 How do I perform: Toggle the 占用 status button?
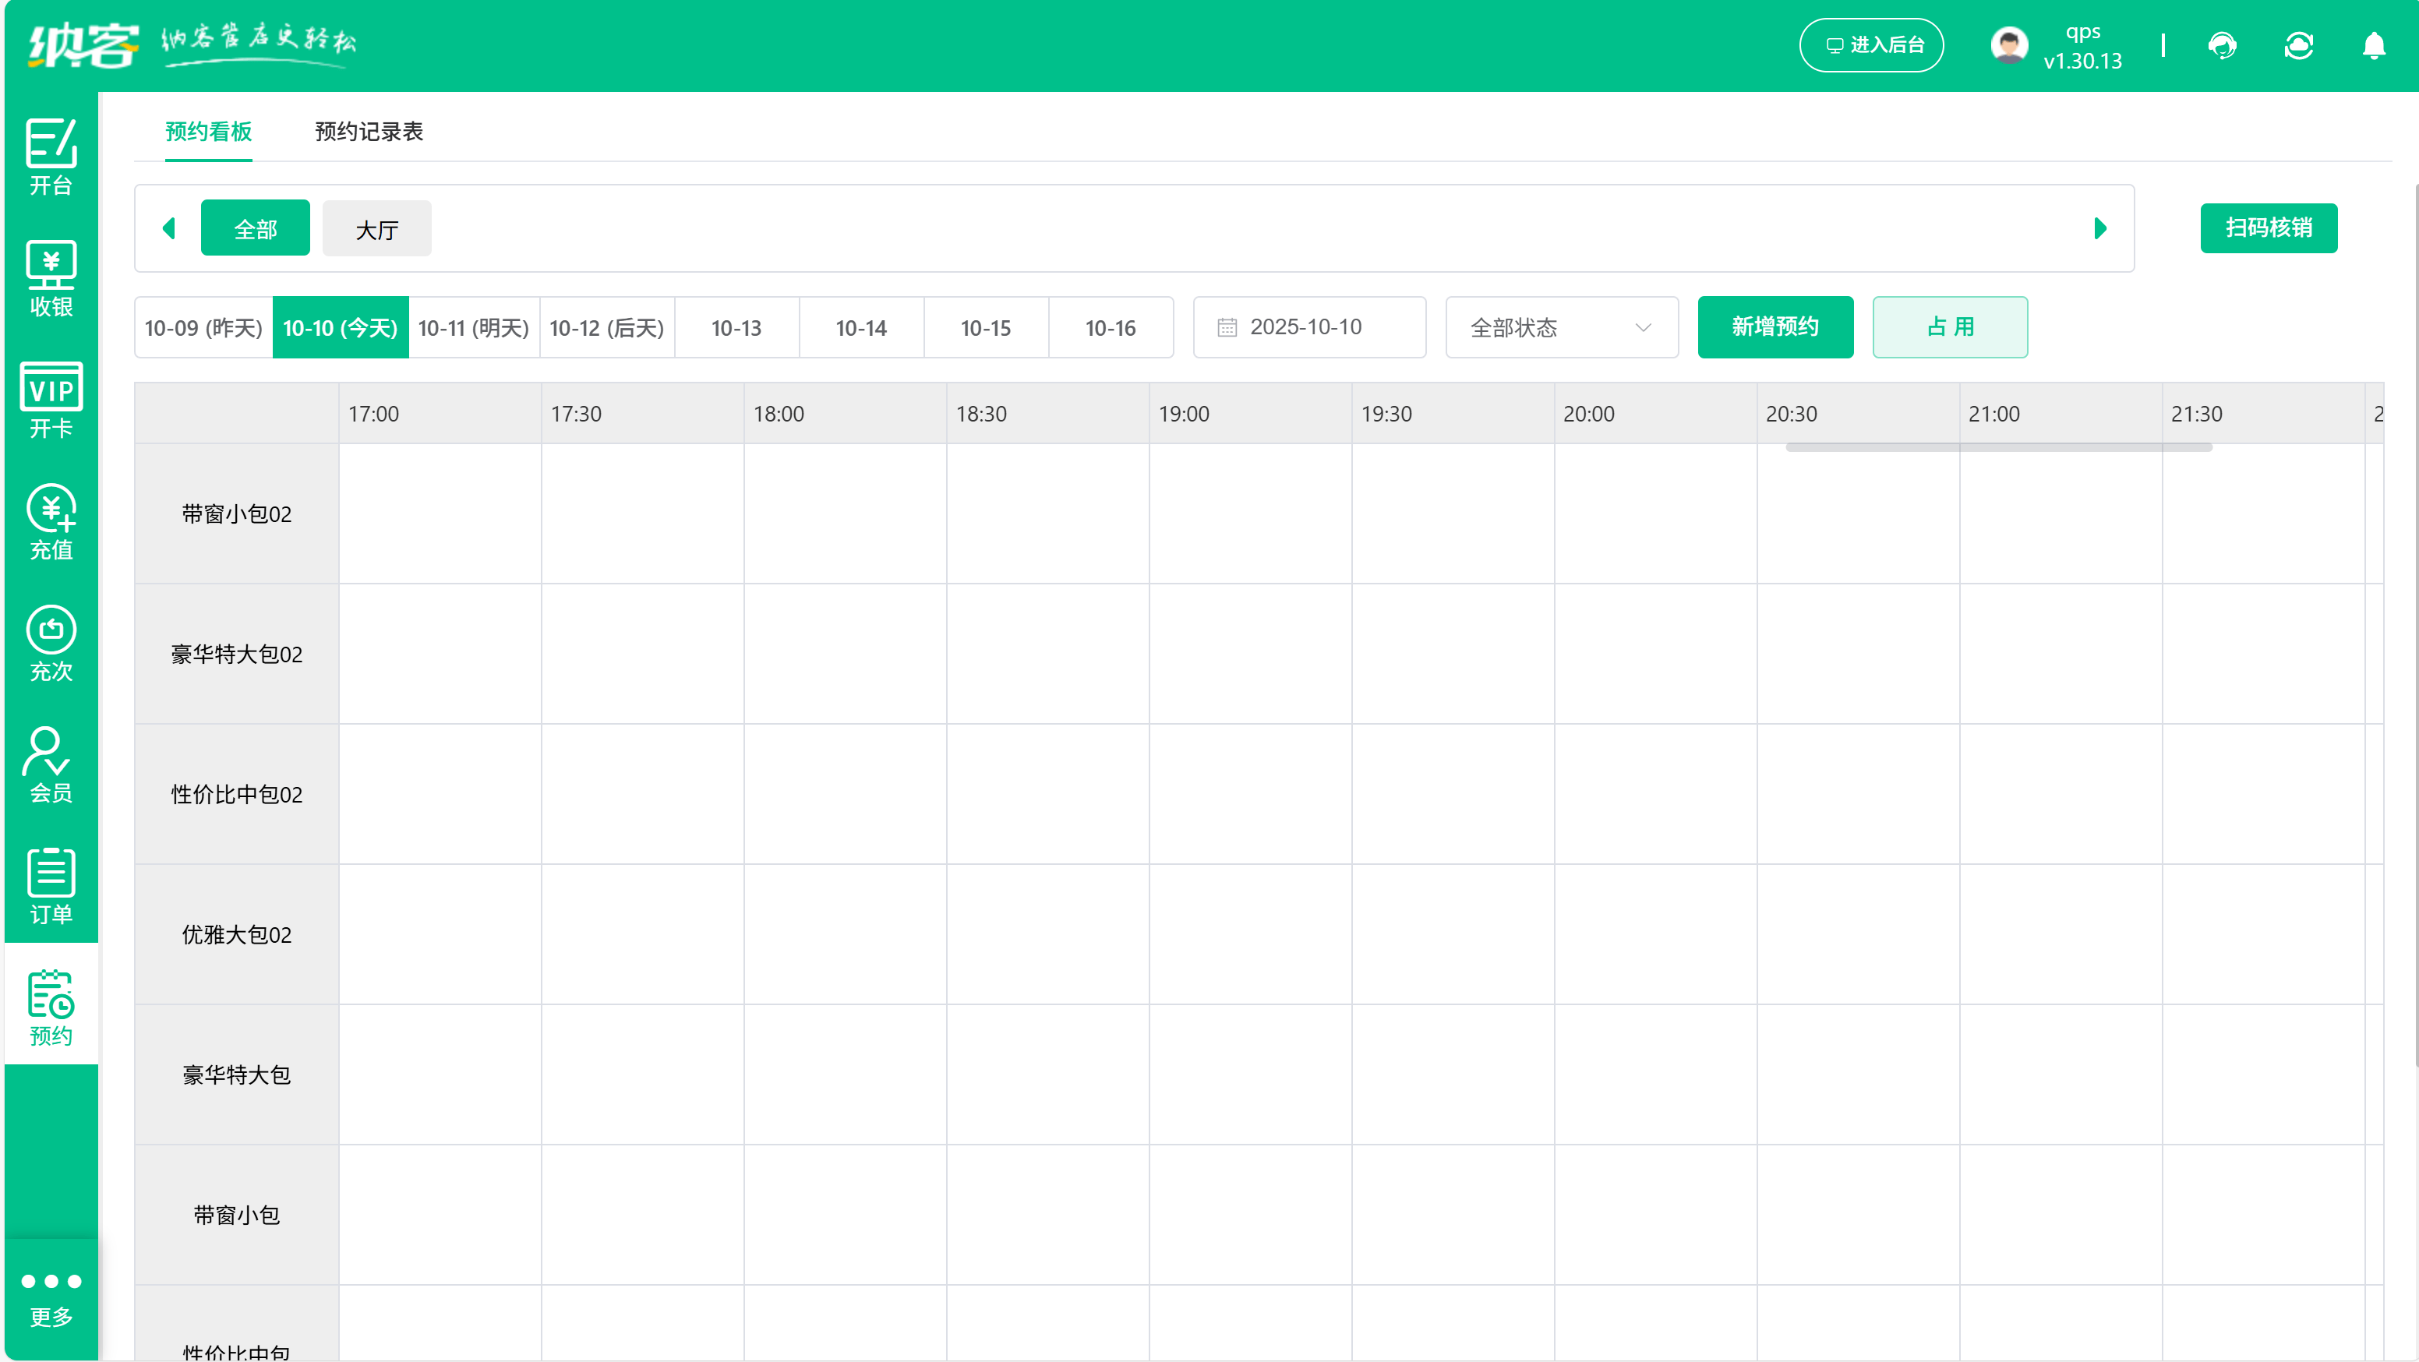pos(1948,326)
